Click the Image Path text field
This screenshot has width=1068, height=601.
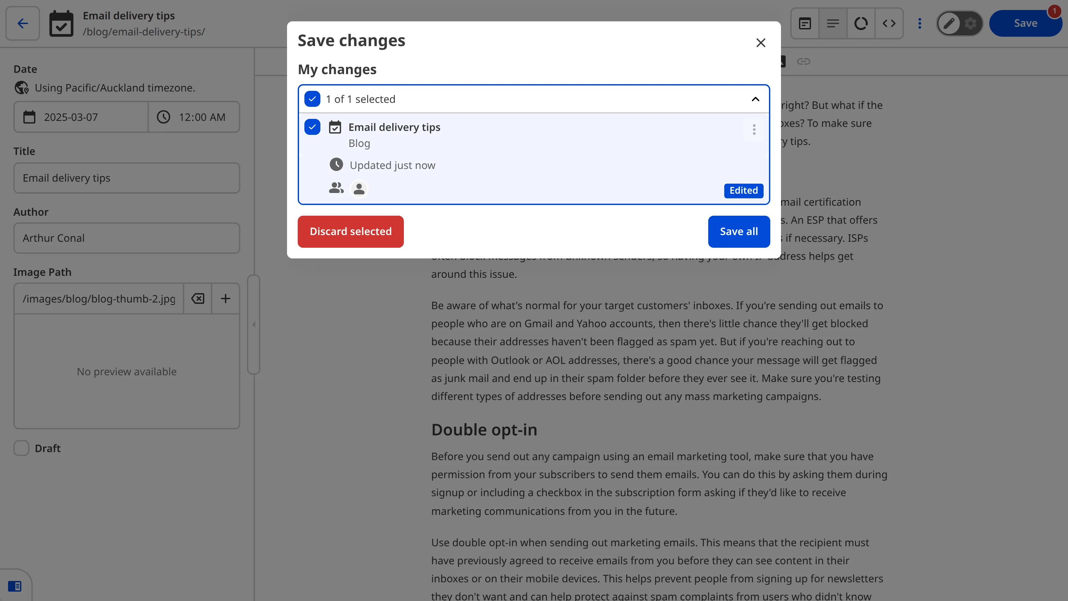[x=99, y=298]
